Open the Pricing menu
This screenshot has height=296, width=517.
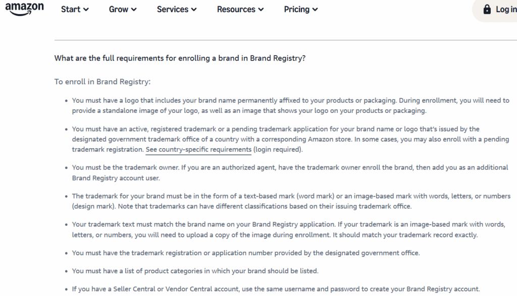tap(301, 9)
